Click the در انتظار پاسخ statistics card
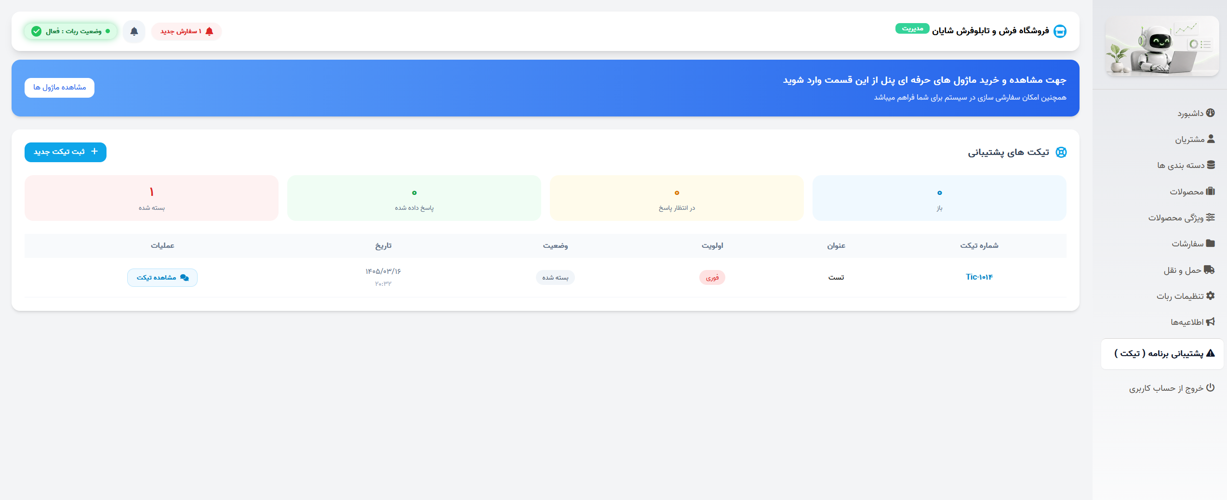The image size is (1227, 500). 677,198
